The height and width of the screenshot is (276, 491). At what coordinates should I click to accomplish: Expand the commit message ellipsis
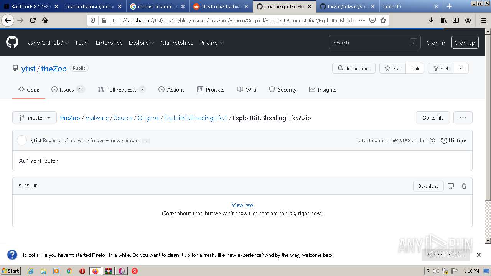pyautogui.click(x=146, y=141)
